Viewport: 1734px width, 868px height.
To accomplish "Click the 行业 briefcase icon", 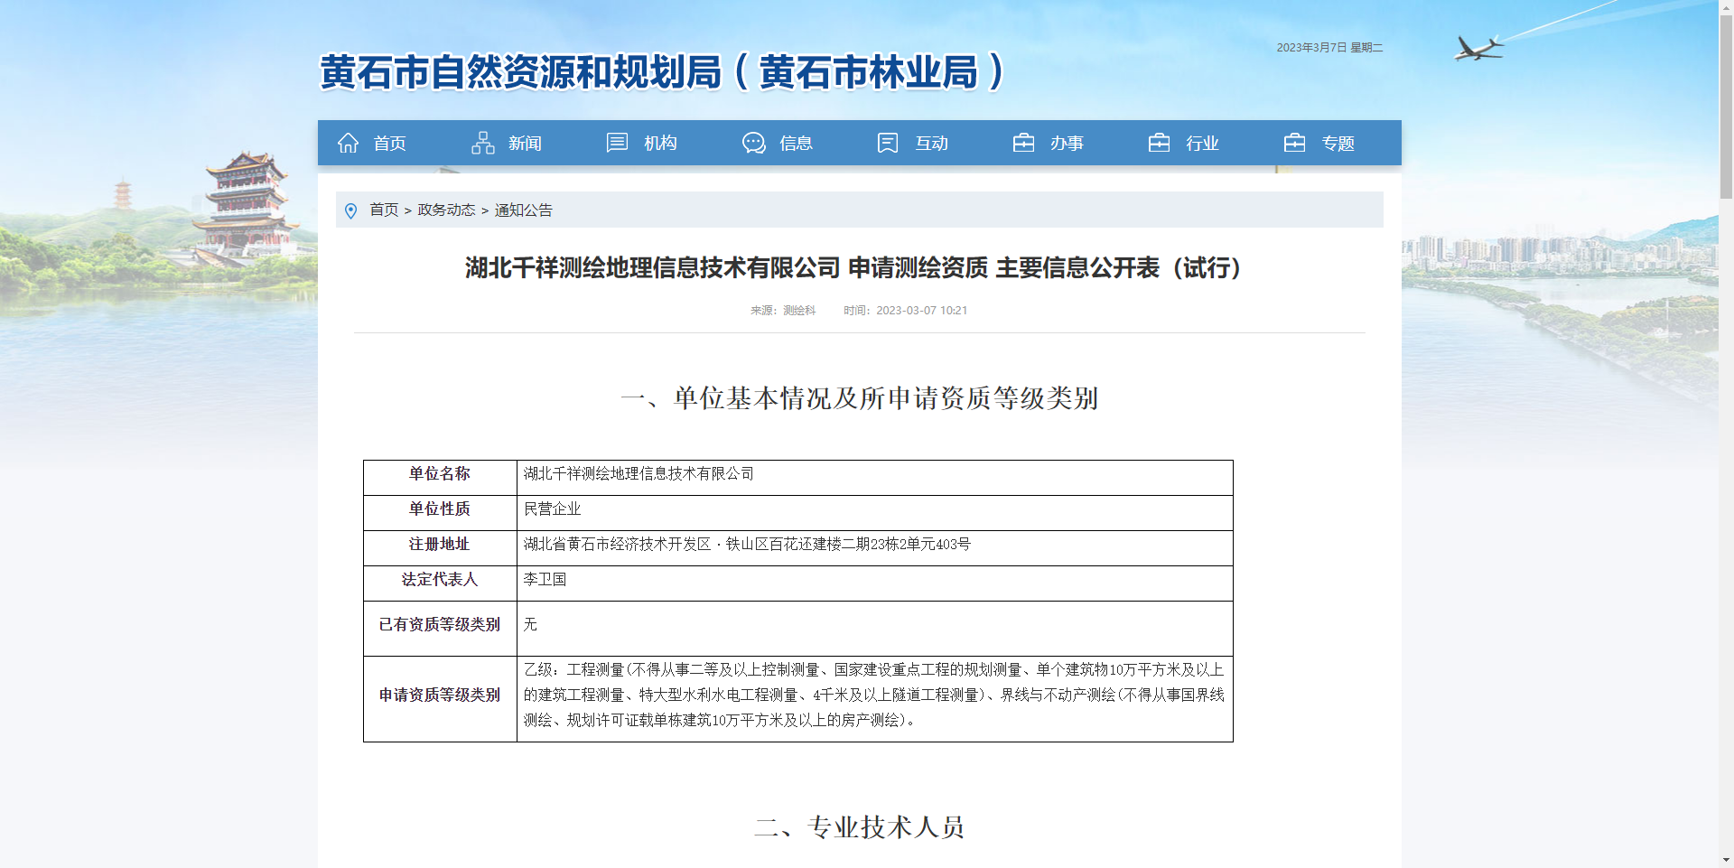I will pyautogui.click(x=1159, y=143).
